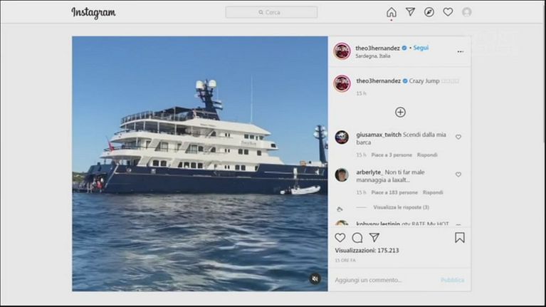The width and height of the screenshot is (546, 307).
Task: Open the comment bubble icon under the post
Action: [357, 238]
